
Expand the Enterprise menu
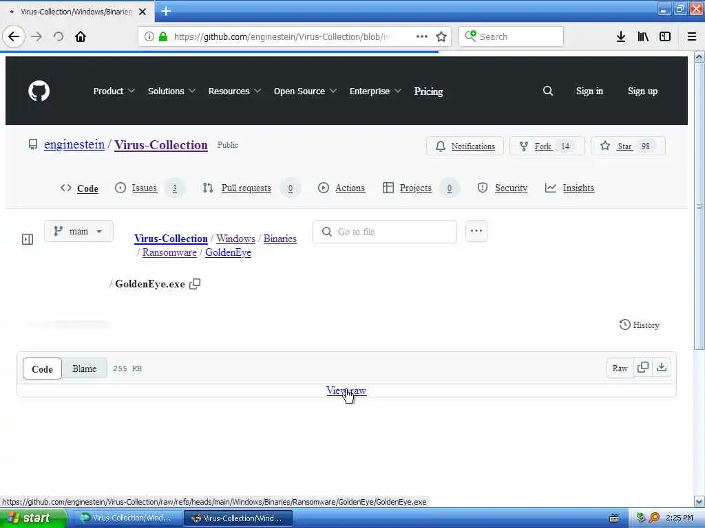[375, 91]
